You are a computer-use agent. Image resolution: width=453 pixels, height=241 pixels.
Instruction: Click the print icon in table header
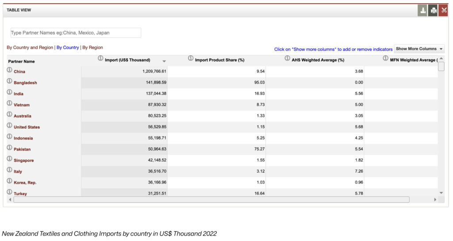click(433, 11)
